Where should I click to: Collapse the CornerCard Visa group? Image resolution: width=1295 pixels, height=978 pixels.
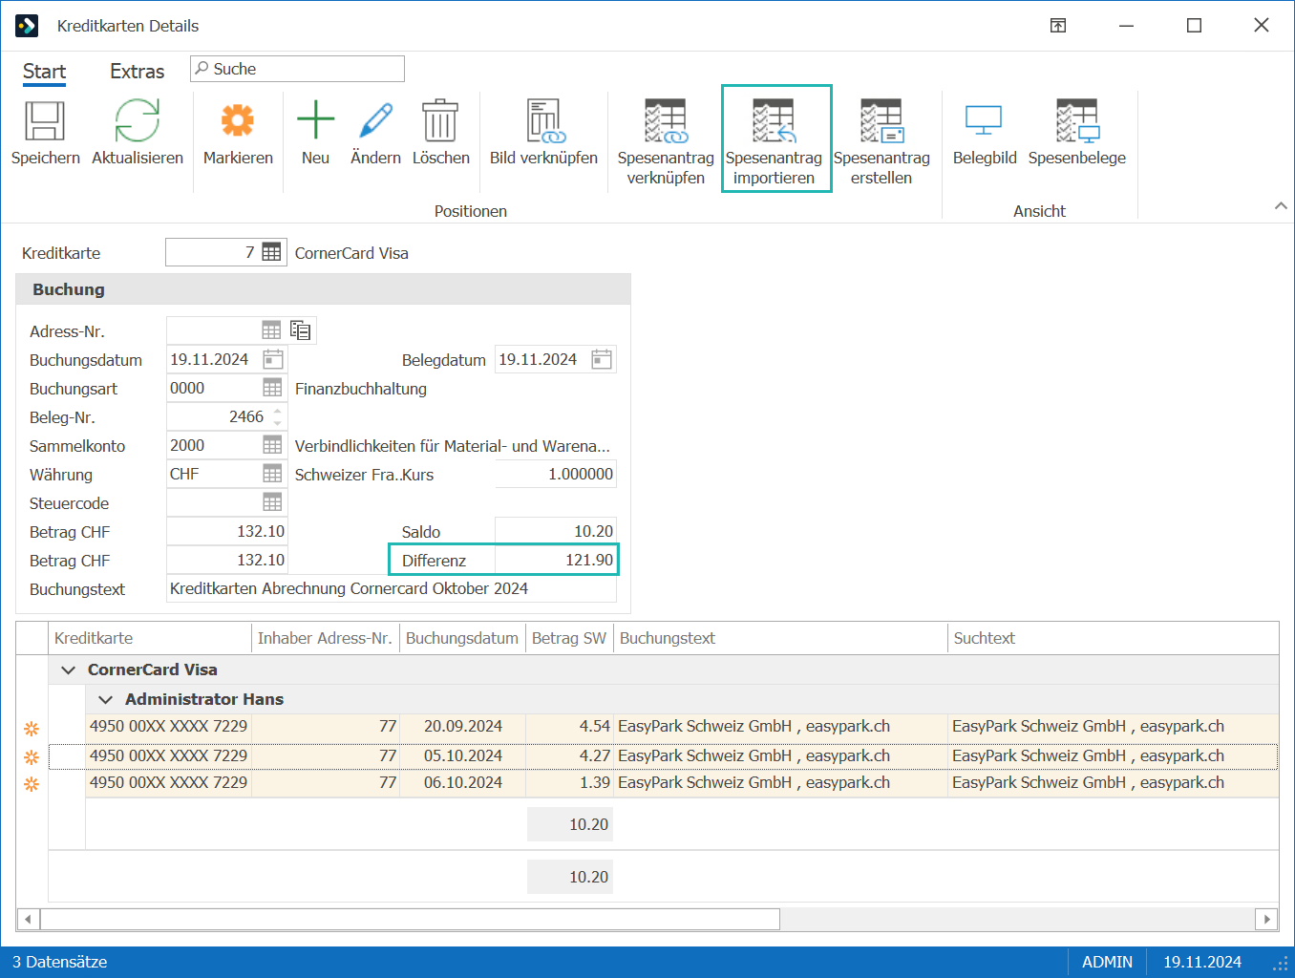coord(68,670)
